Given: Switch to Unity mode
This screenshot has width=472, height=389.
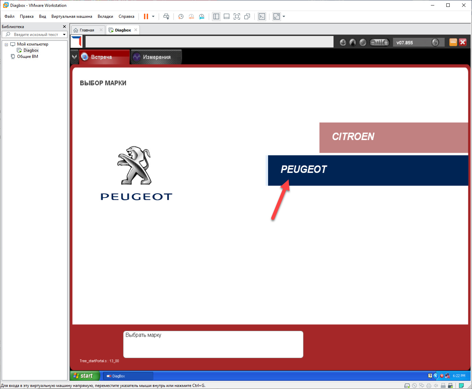Looking at the screenshot, I should pyautogui.click(x=247, y=16).
